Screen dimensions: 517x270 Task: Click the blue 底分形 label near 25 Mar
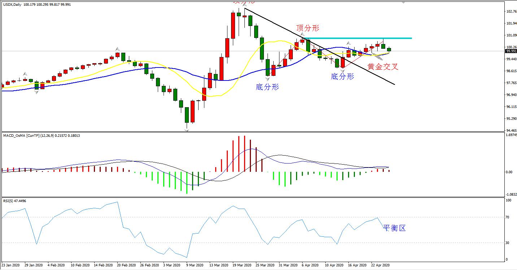click(x=267, y=87)
